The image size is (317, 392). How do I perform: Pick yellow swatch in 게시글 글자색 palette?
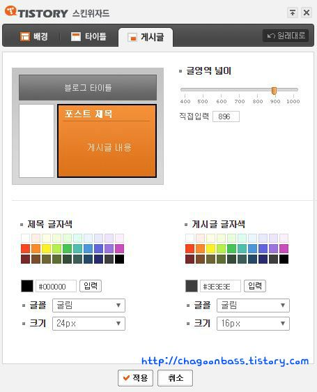point(210,249)
